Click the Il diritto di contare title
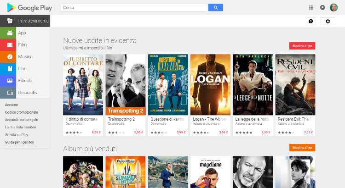 (x=81, y=119)
